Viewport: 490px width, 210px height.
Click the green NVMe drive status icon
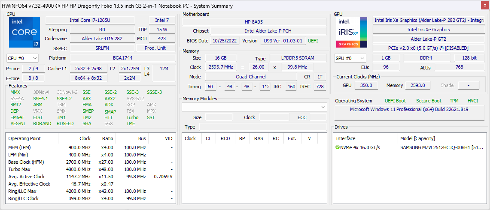(338, 147)
